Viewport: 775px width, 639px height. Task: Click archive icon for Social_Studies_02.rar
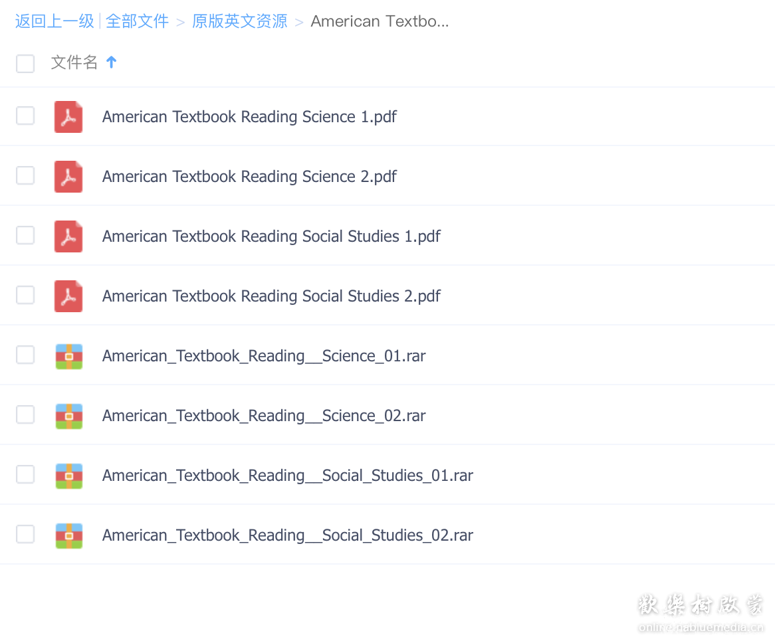click(x=68, y=535)
